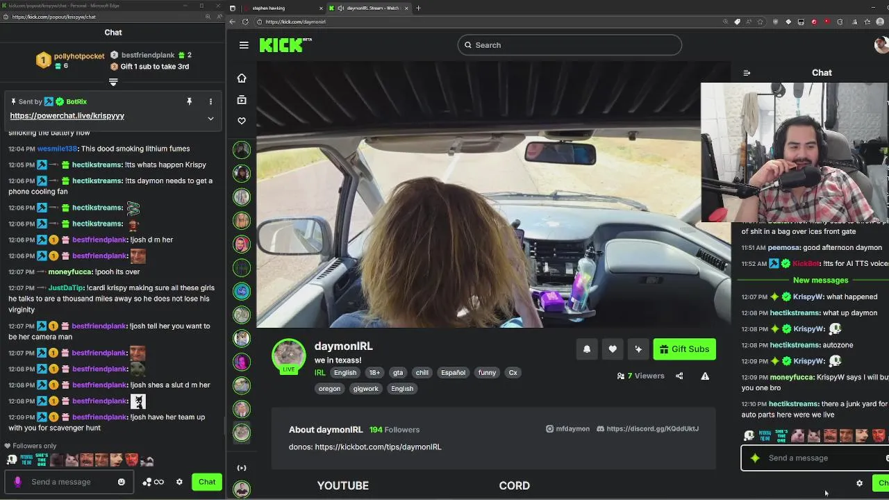Click username moneyfucca in popout chat
Image resolution: width=889 pixels, height=500 pixels.
point(69,272)
